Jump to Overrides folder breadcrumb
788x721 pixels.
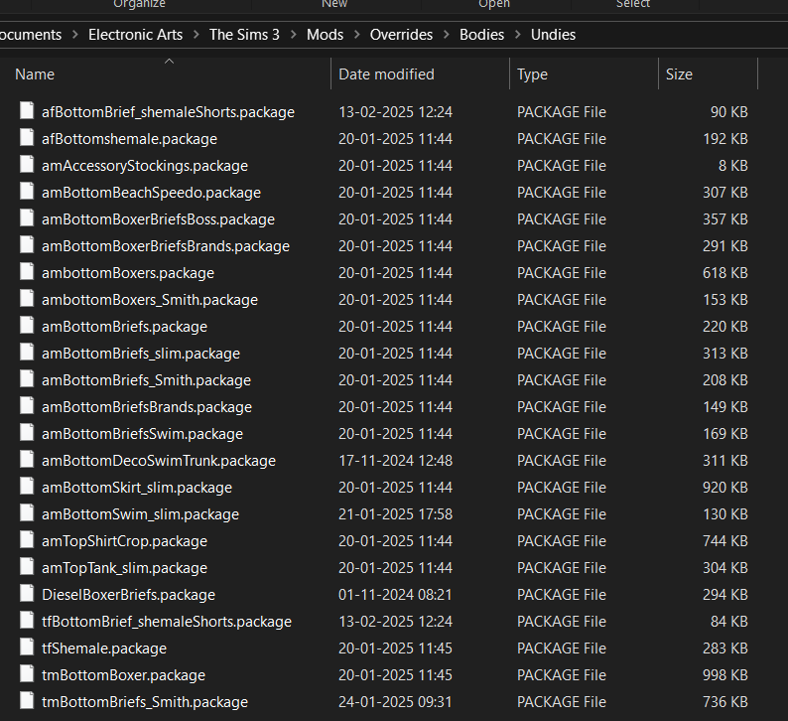(401, 35)
